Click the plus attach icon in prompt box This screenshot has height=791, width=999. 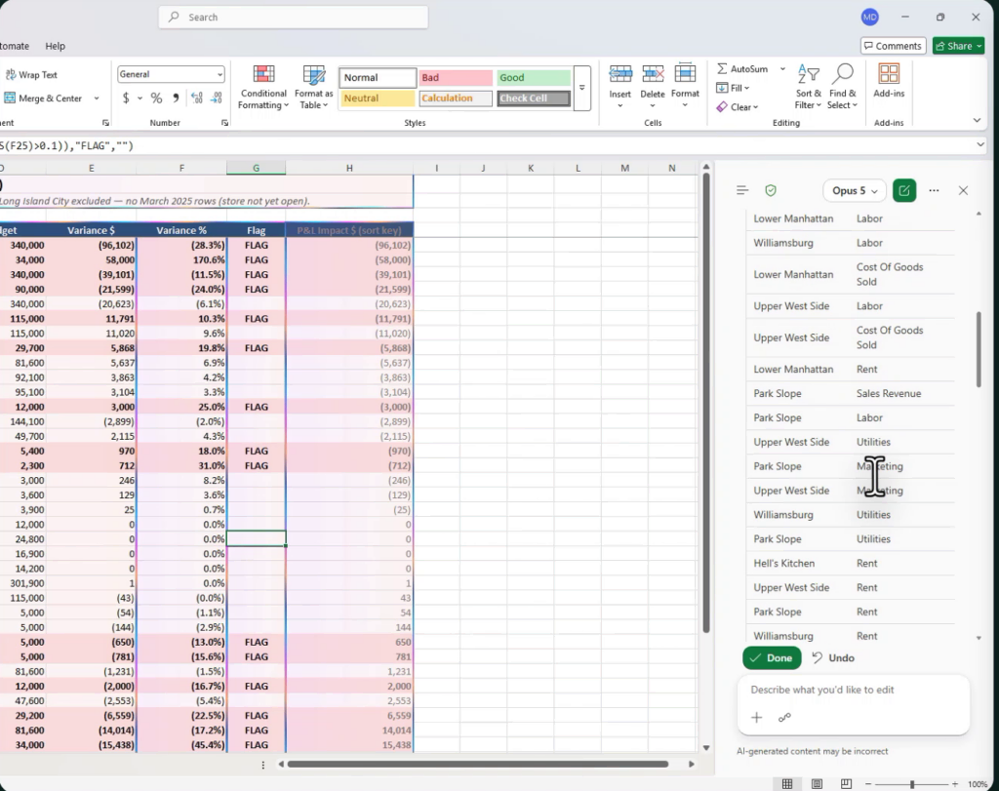tap(757, 718)
